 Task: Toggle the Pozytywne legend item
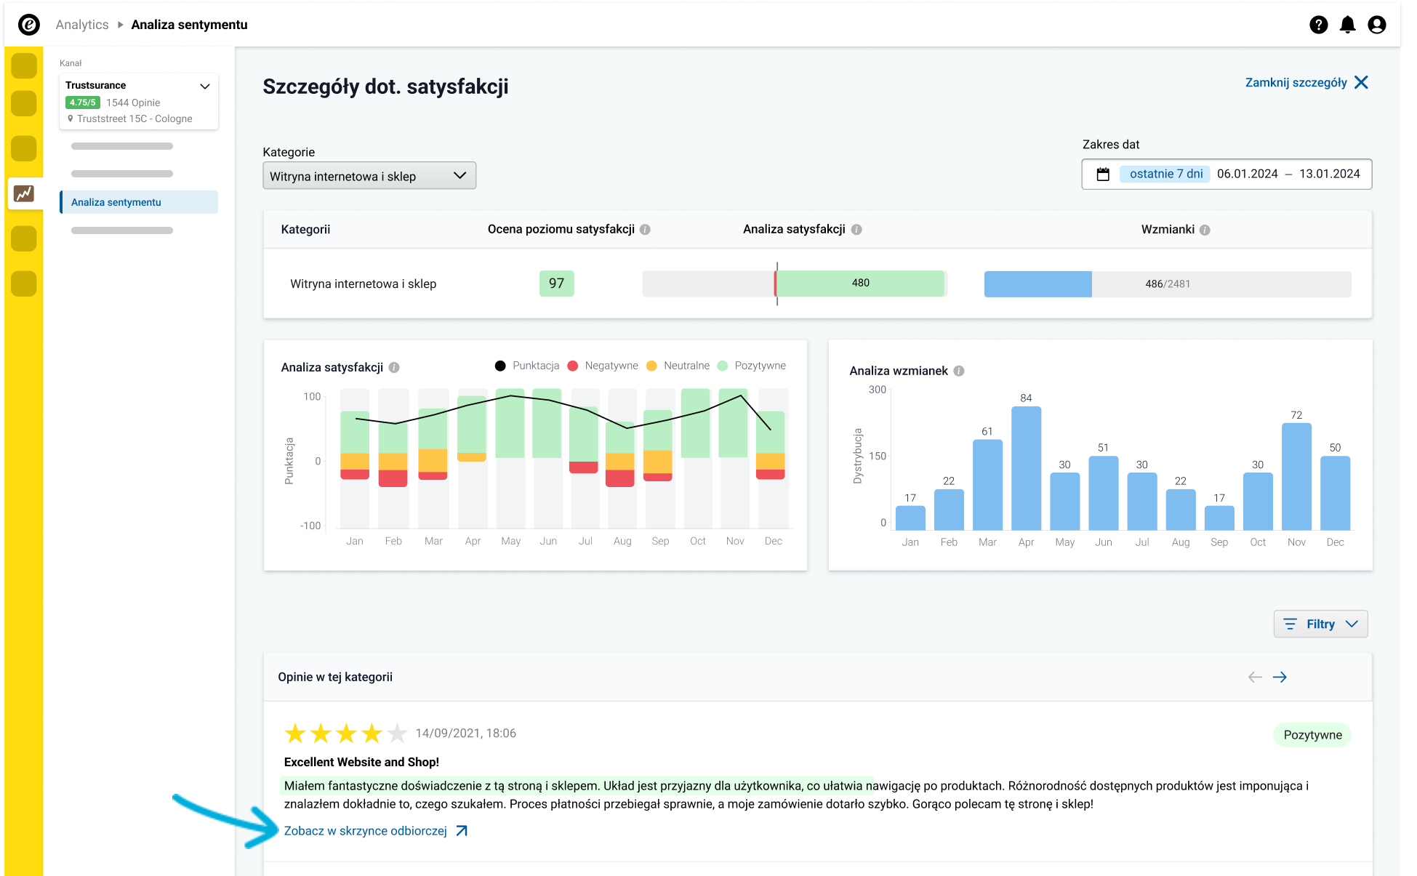click(752, 366)
